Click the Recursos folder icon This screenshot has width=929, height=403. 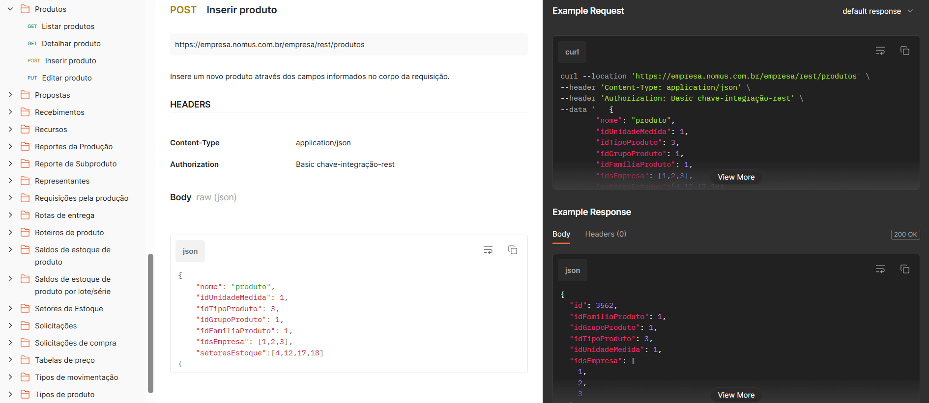[x=25, y=129]
